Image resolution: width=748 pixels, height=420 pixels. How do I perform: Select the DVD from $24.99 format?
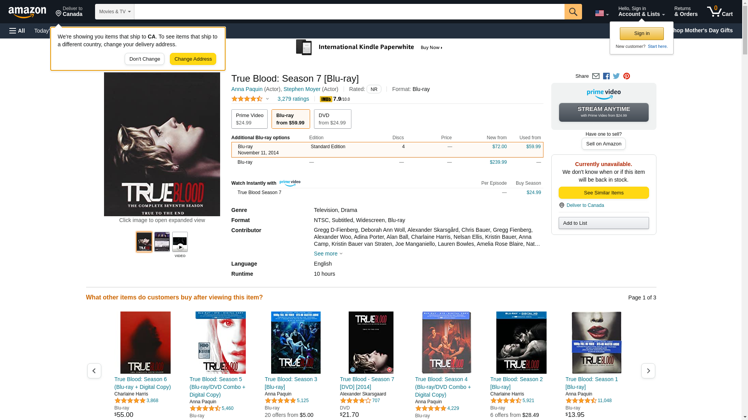[x=332, y=119]
